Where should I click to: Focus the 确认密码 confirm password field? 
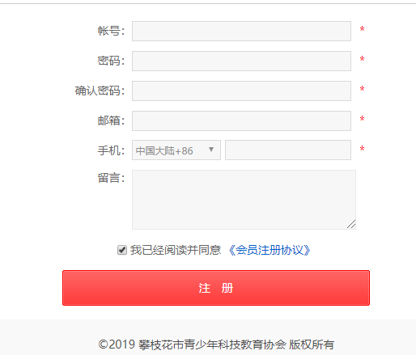[x=241, y=91]
